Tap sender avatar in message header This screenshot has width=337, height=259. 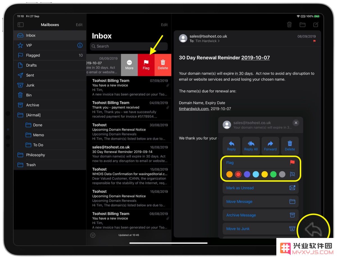[x=183, y=38]
